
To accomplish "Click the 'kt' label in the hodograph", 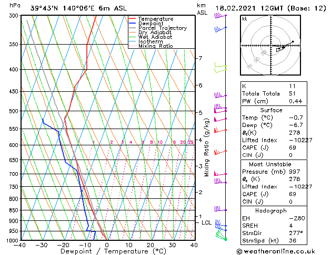I will click(245, 19).
